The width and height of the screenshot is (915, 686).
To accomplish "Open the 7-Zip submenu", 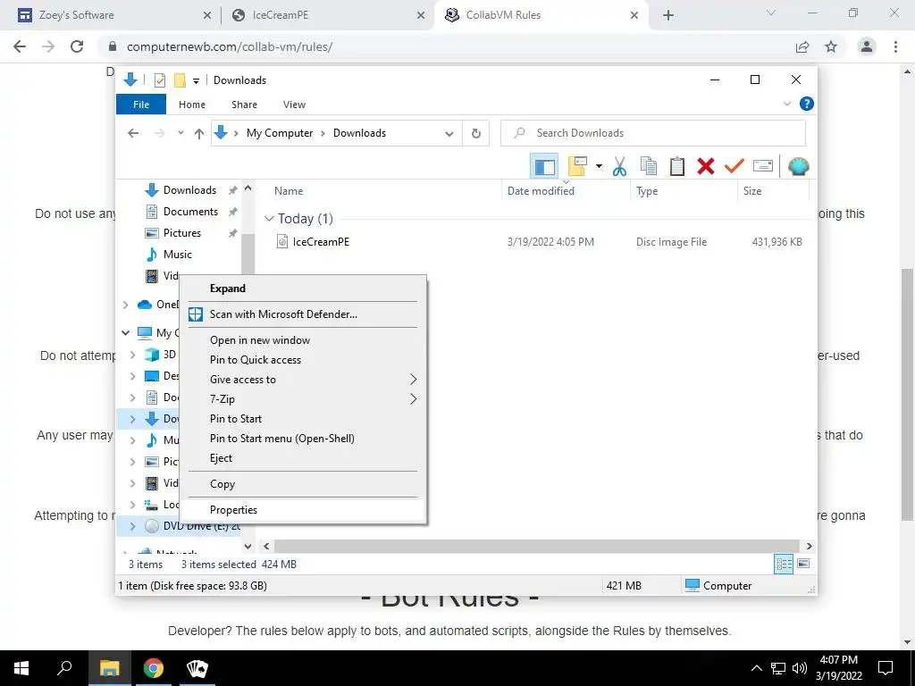I will (304, 399).
